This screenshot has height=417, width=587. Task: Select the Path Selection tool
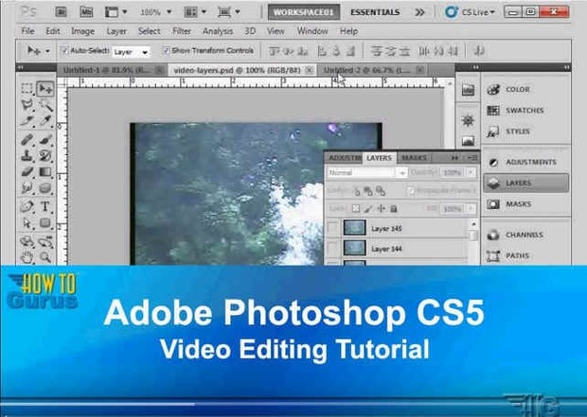coord(27,223)
